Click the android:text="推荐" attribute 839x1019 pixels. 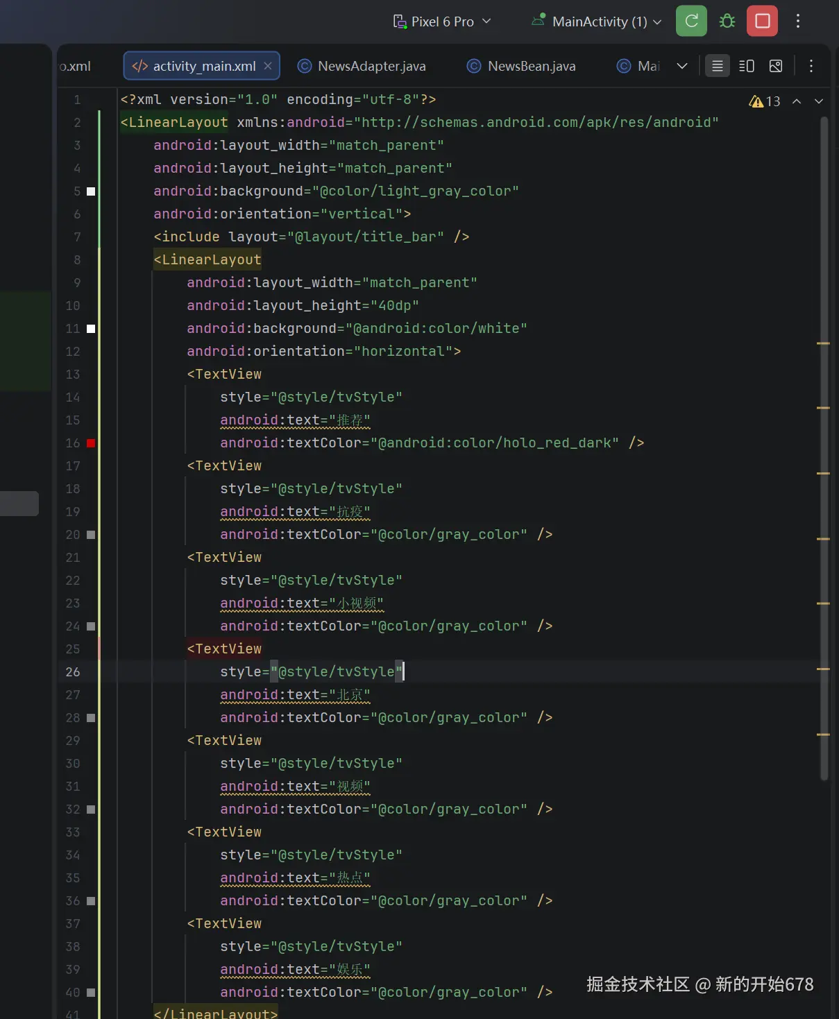pyautogui.click(x=295, y=420)
